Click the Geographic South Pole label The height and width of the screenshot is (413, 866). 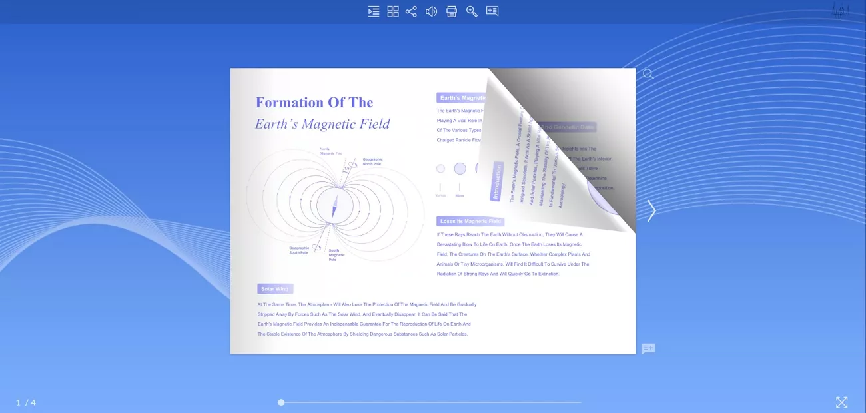pyautogui.click(x=299, y=250)
